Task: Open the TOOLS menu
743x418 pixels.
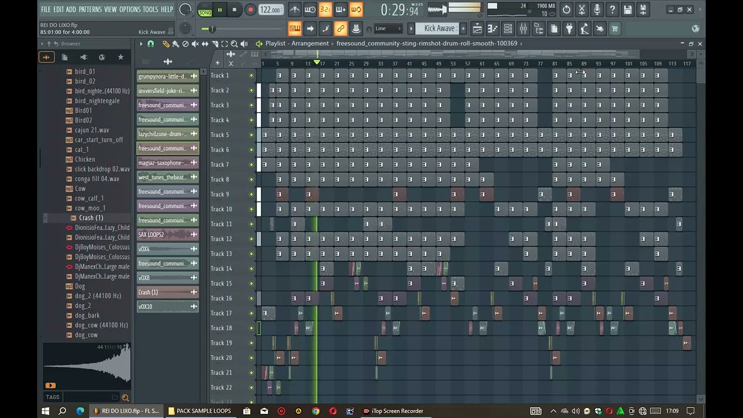Action: (x=150, y=9)
